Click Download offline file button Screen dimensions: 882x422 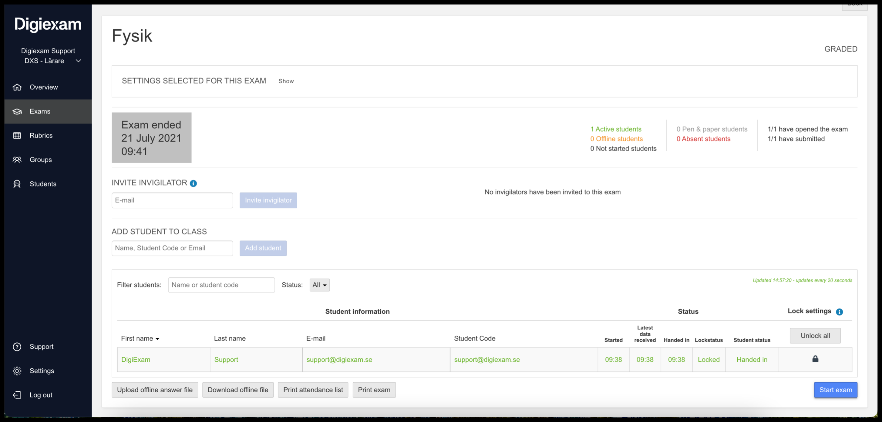tap(238, 390)
